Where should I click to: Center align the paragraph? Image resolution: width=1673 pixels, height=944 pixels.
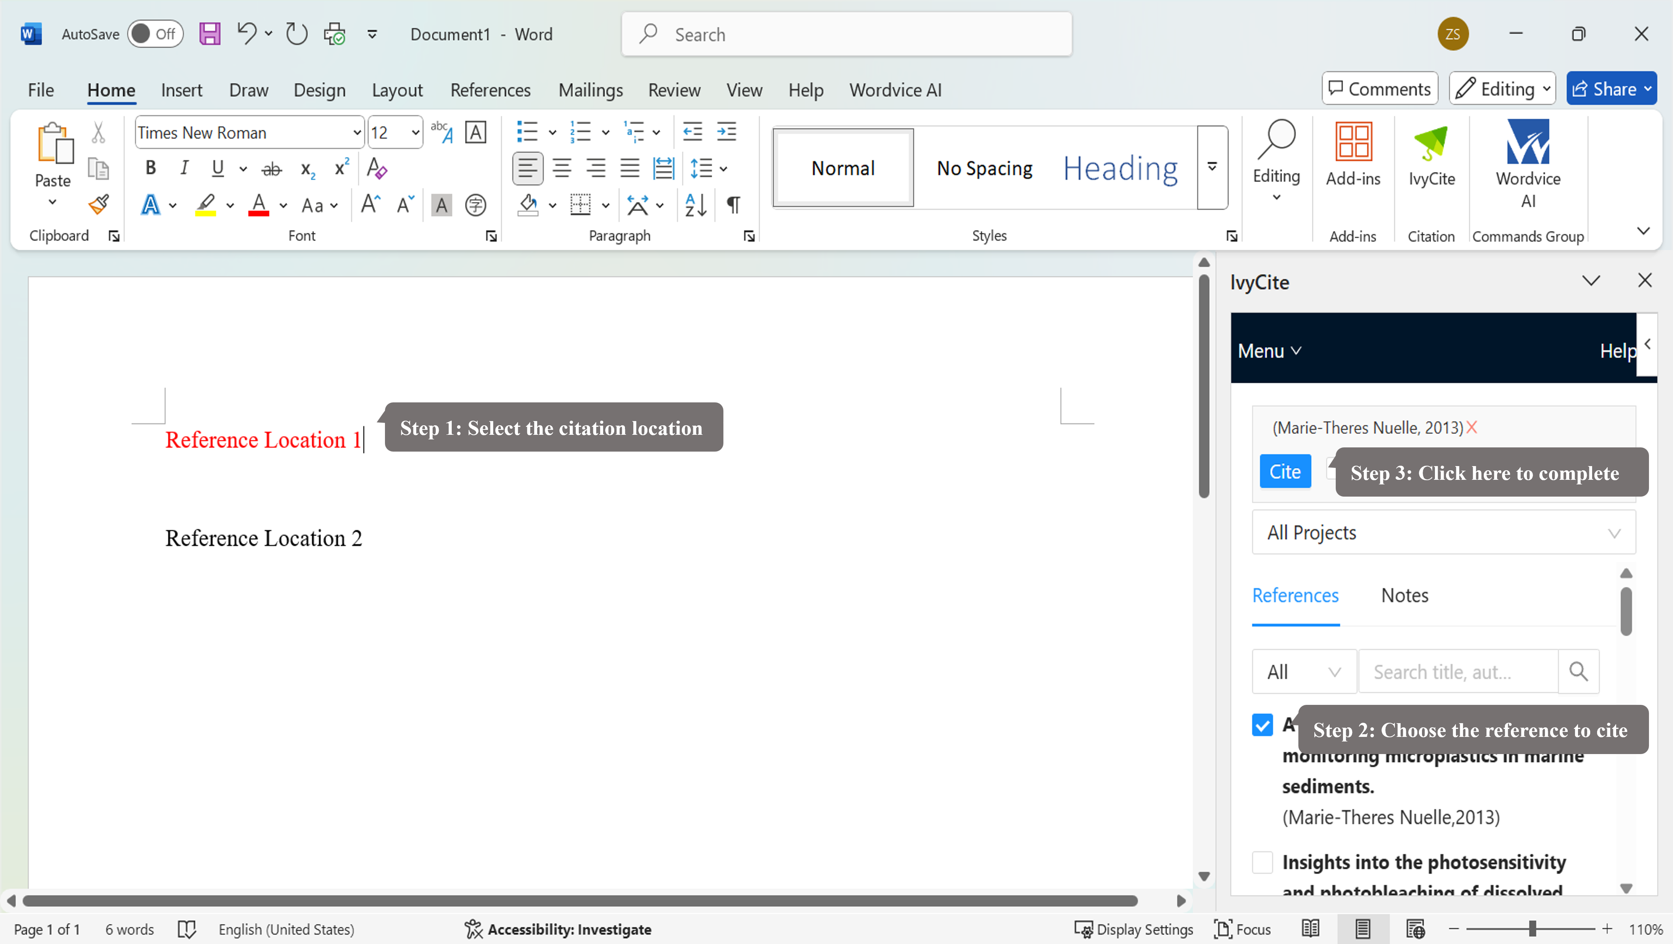(562, 169)
